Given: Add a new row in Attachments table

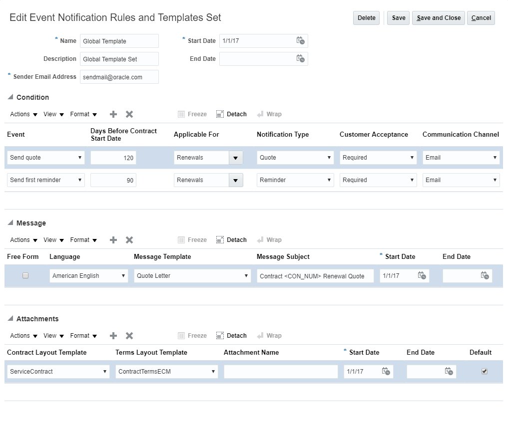Looking at the screenshot, I should pyautogui.click(x=113, y=336).
